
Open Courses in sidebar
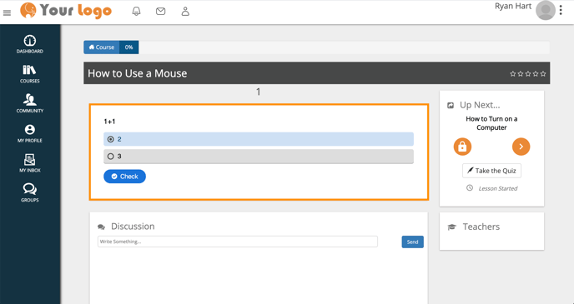(x=30, y=74)
